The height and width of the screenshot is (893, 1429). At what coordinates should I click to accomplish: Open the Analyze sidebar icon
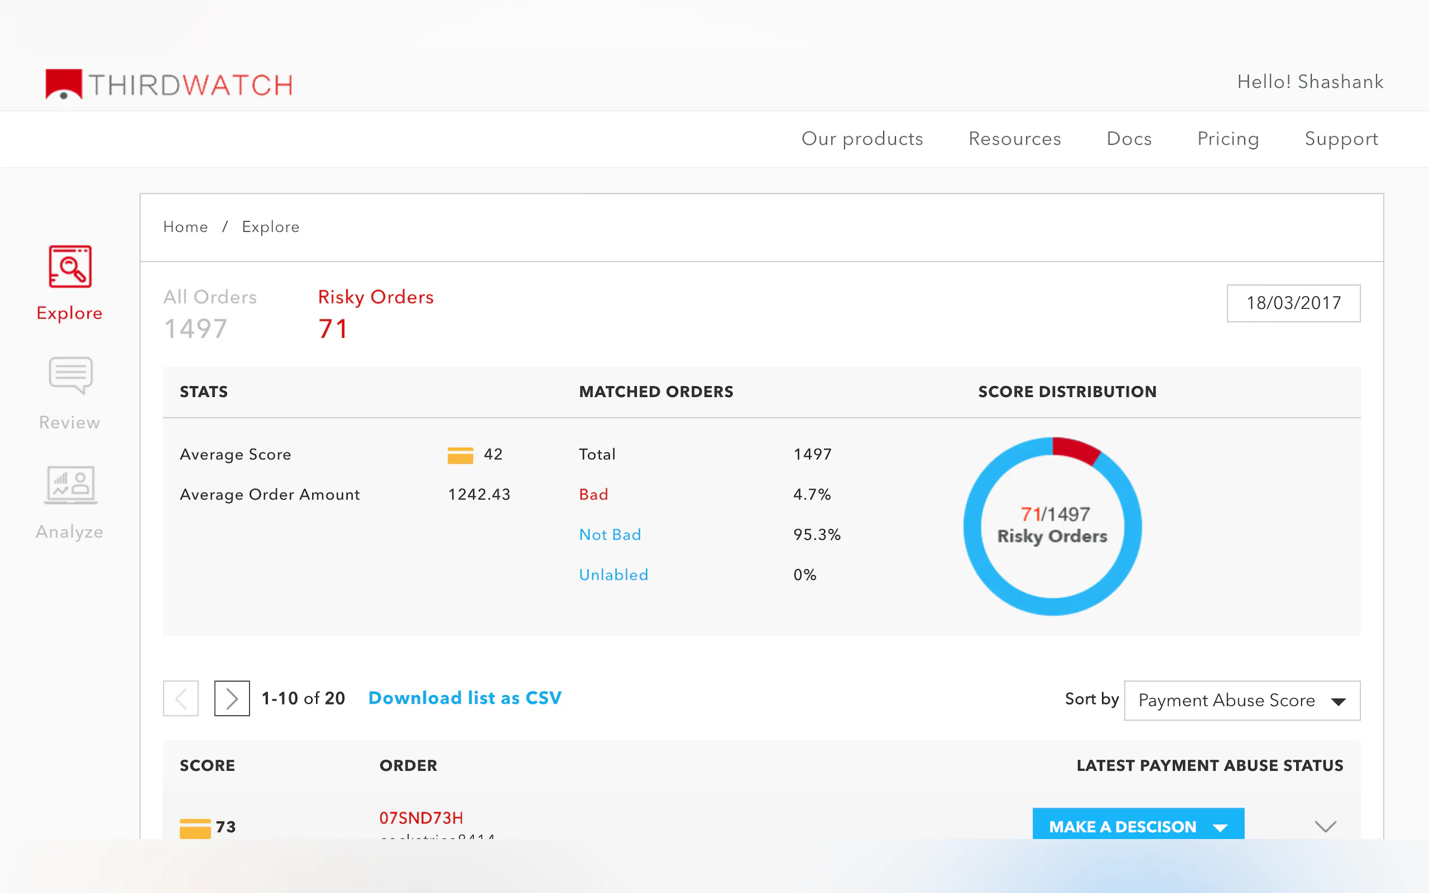pyautogui.click(x=70, y=485)
